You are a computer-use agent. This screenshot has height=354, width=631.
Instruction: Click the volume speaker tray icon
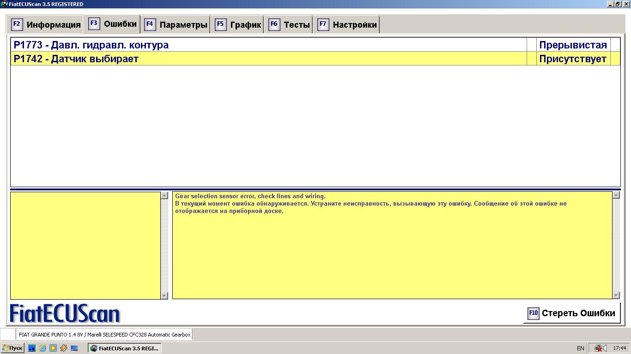605,348
